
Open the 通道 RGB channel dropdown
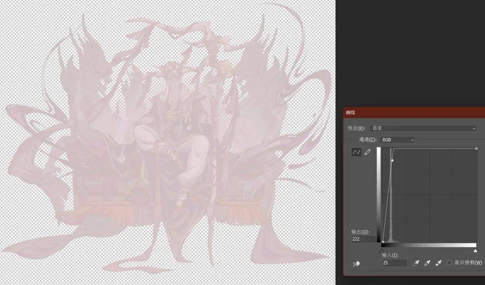pos(397,140)
